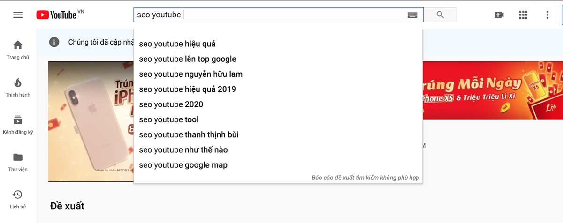This screenshot has width=563, height=223.
Task: Open the YouTube apps grid
Action: click(523, 15)
